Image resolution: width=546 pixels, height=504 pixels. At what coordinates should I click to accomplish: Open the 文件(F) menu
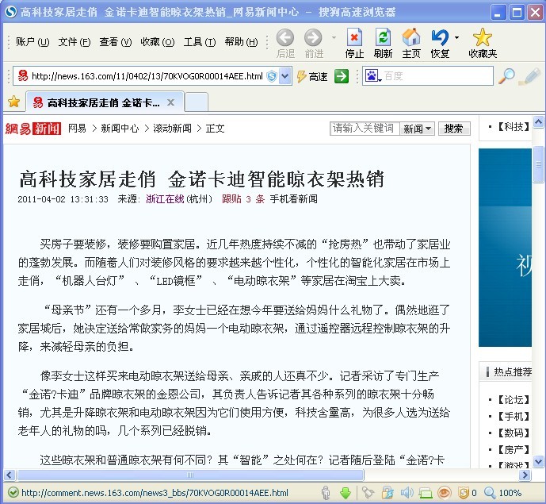74,42
